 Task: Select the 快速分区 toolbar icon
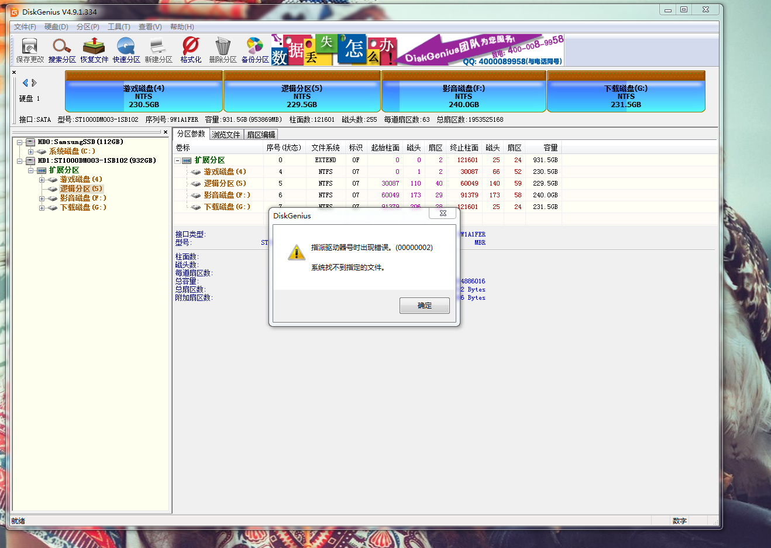[x=126, y=50]
